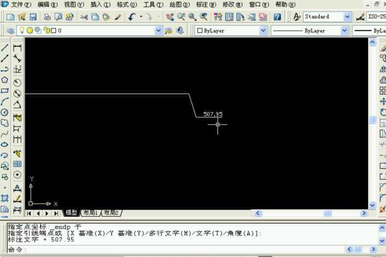Start the Aligned dimension tool
The image size is (386, 257).
[x=17, y=59]
